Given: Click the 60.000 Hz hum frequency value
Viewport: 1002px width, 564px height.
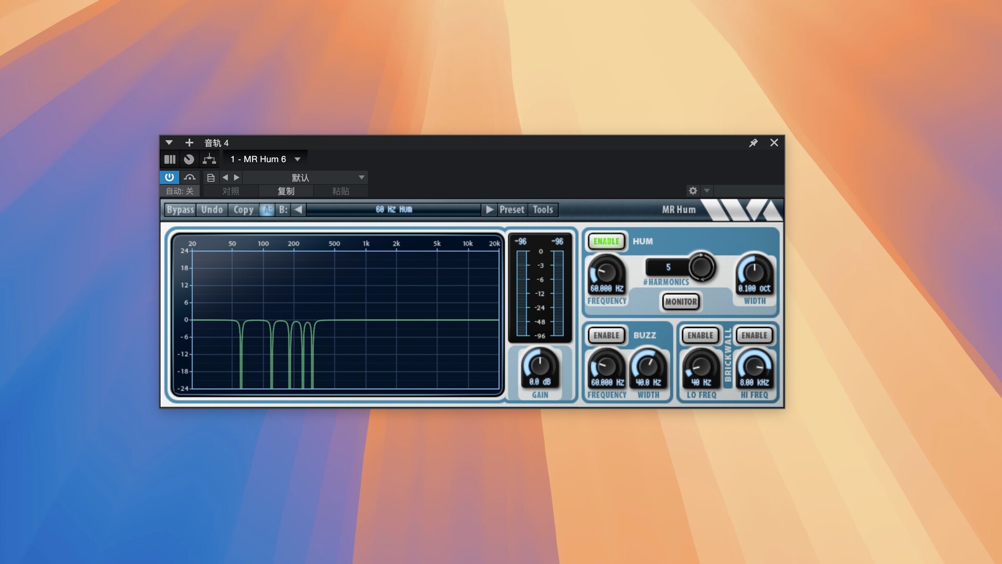Looking at the screenshot, I should pyautogui.click(x=606, y=288).
